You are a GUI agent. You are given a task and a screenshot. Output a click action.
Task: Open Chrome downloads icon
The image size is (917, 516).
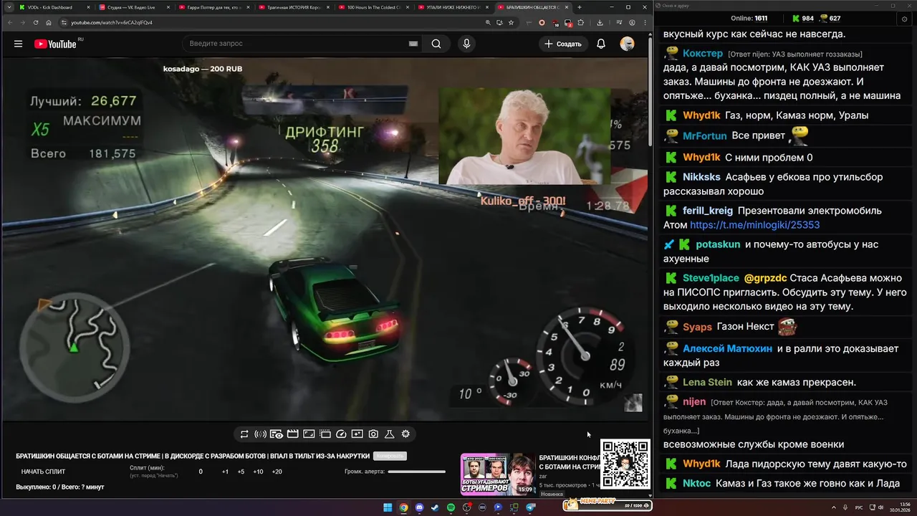600,22
